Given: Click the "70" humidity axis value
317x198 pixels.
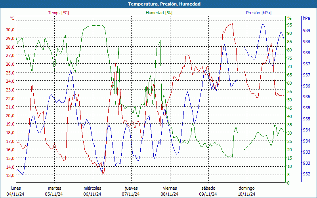Looking at the screenshot, I should (290, 67).
